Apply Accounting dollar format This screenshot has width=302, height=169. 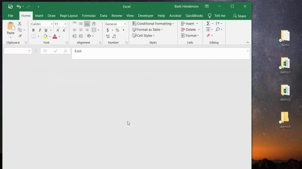tap(108, 30)
